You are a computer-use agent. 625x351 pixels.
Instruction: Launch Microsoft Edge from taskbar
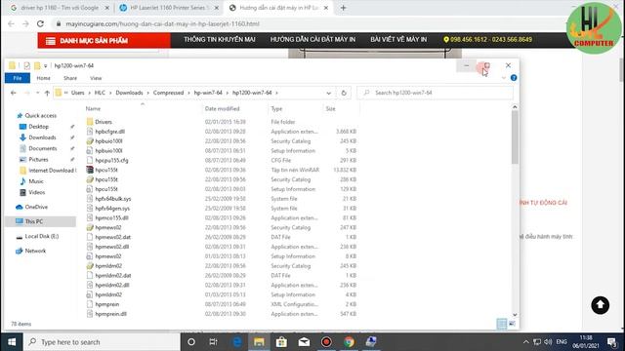pos(236,342)
